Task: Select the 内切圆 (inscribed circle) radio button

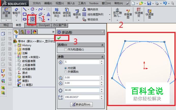Action: [66, 68]
